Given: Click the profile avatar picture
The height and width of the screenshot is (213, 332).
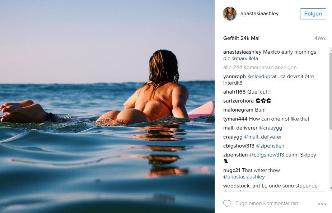Looking at the screenshot, I should [230, 14].
